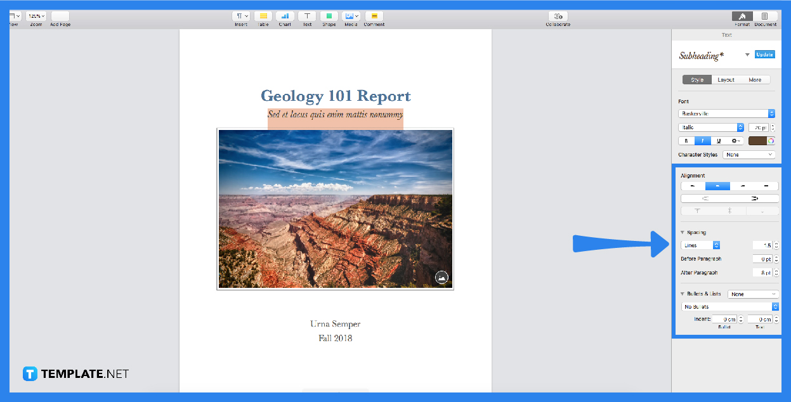Image resolution: width=791 pixels, height=402 pixels.
Task: Add a Shape to the page
Action: 329,17
